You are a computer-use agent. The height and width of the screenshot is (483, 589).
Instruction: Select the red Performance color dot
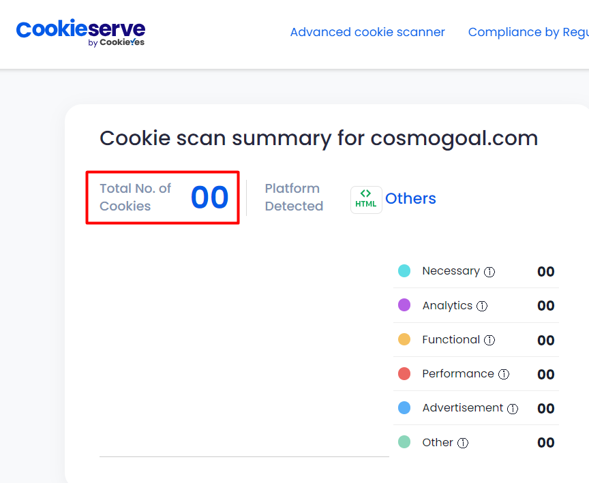(x=404, y=374)
